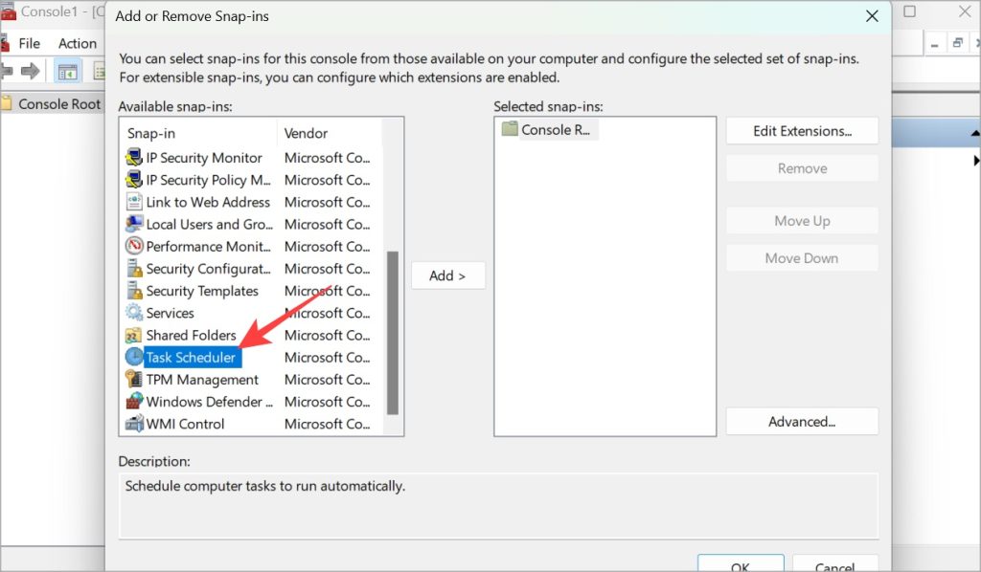Viewport: 981px width, 572px height.
Task: Select Link to Web Address snap-in
Action: coord(208,203)
